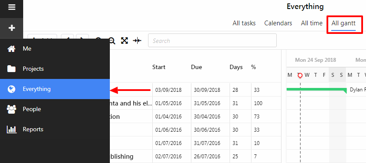Click the due date 30/09/2018
The image size is (366, 163).
[x=207, y=90]
